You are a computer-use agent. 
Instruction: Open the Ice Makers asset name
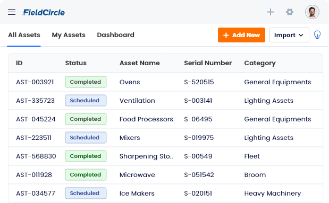coord(137,193)
